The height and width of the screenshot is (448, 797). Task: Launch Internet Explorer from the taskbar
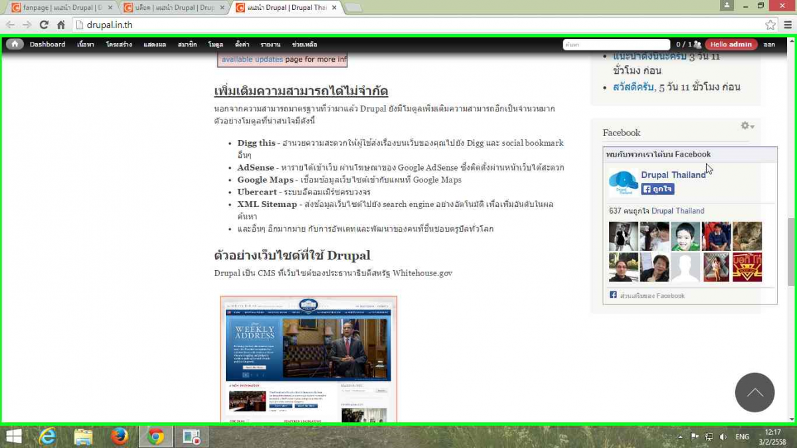(x=48, y=436)
